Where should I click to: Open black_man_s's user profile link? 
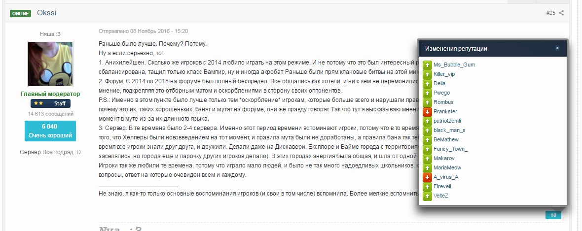tap(449, 130)
